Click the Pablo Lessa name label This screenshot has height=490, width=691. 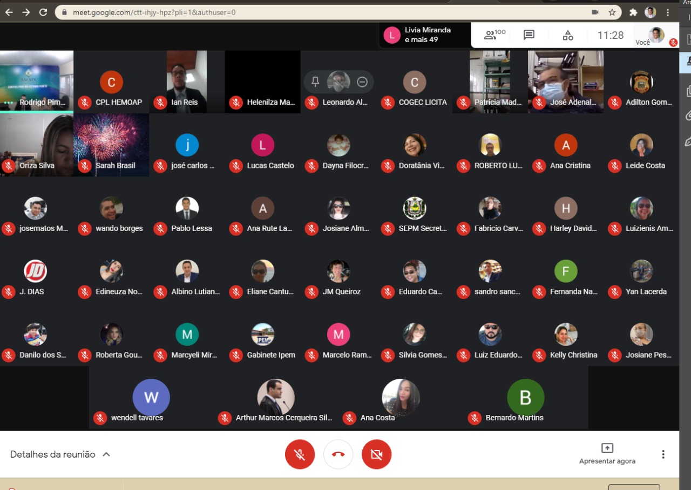pyautogui.click(x=192, y=228)
